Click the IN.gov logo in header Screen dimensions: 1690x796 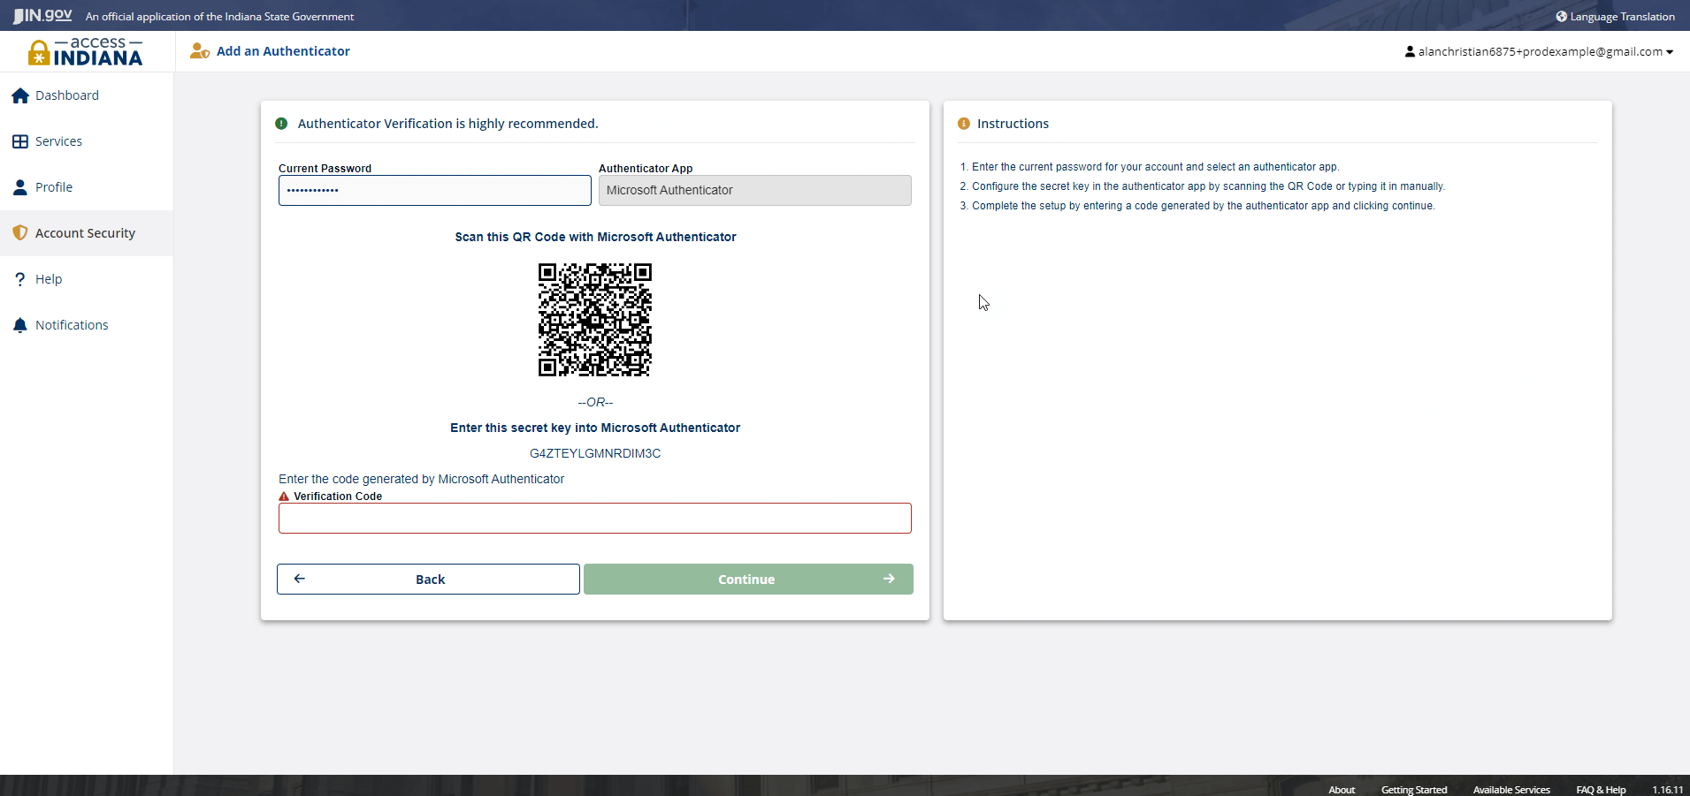(42, 16)
